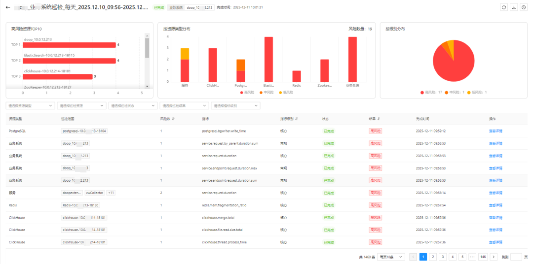Open the 请选择资源类型 dropdown

30,106
